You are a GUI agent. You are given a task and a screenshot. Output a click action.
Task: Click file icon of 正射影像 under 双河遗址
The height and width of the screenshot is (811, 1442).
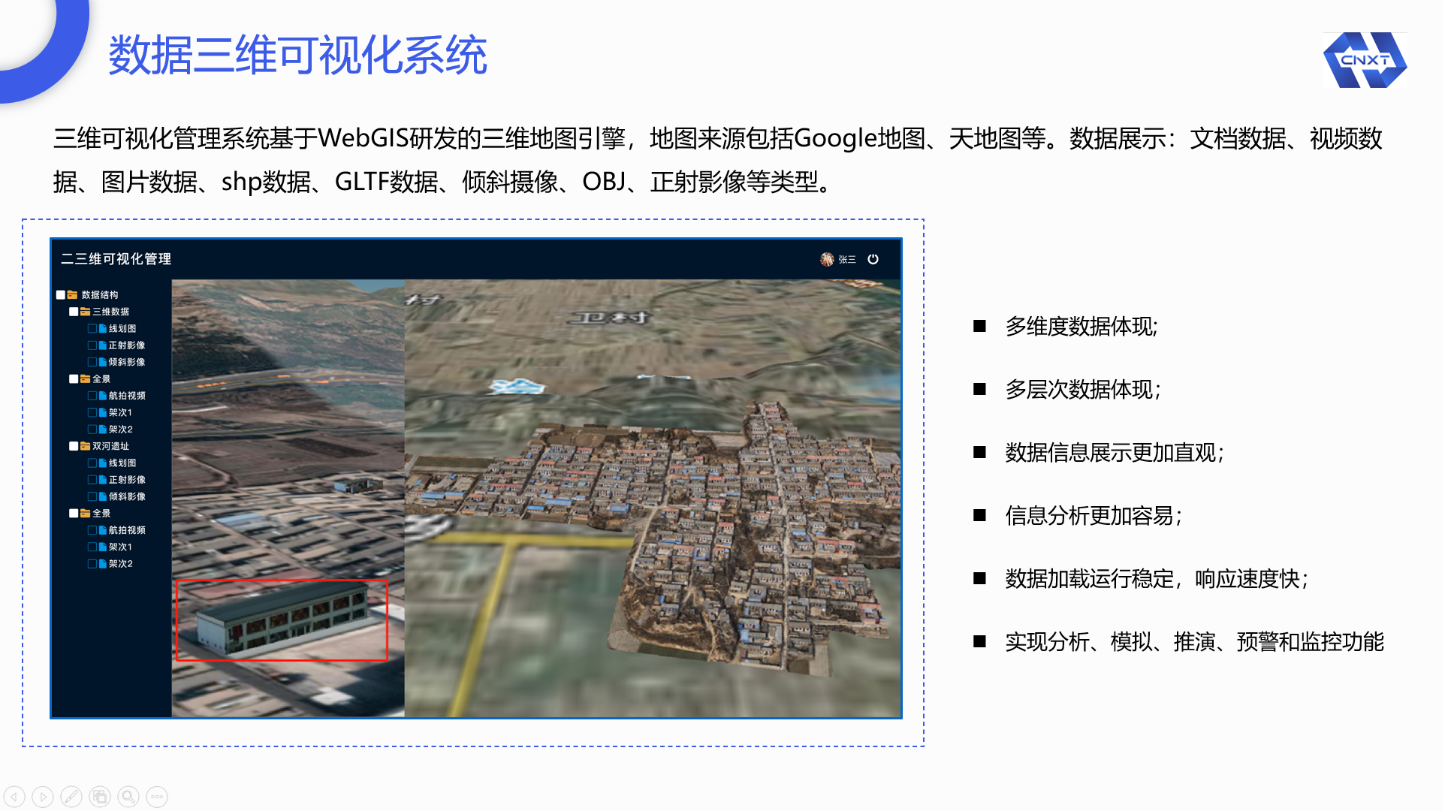click(102, 480)
